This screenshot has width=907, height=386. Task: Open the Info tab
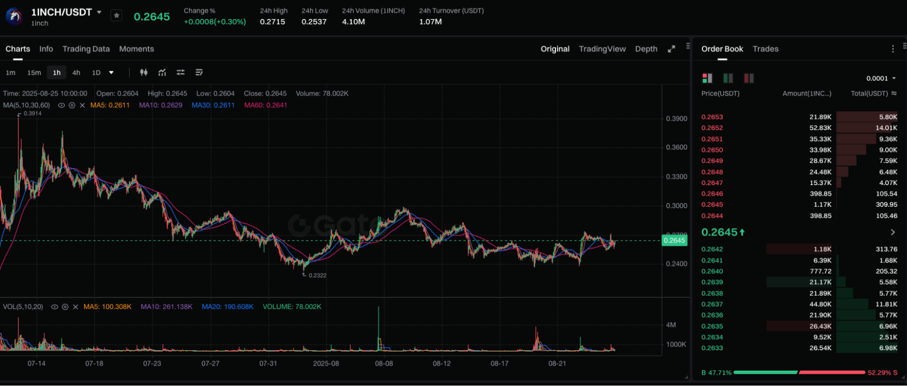coord(46,49)
